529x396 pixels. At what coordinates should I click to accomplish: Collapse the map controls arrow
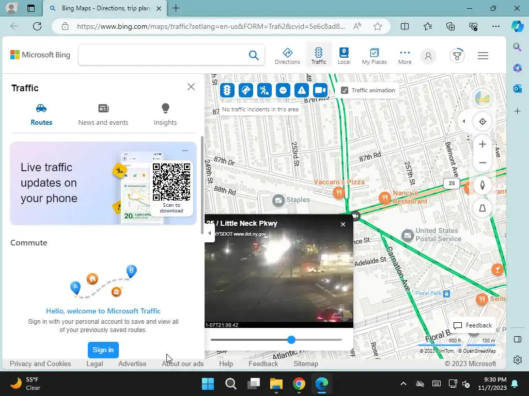pyautogui.click(x=464, y=121)
